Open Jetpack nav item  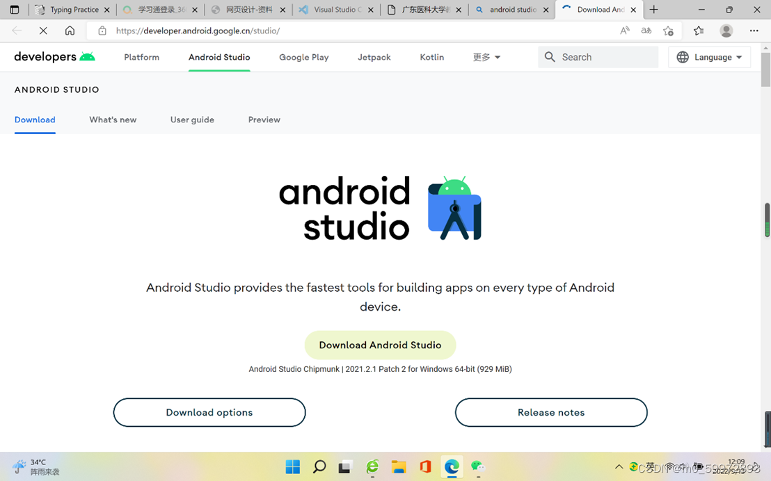tap(374, 57)
